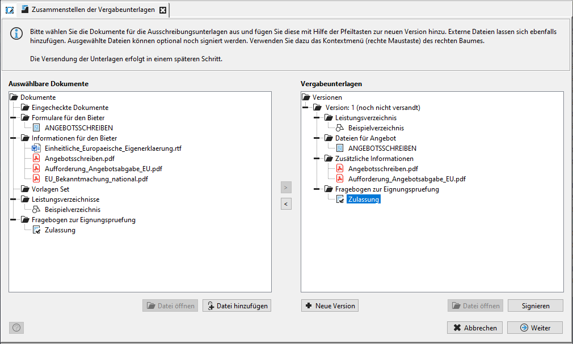Collapse the Dateien für Angebot node
This screenshot has width=573, height=344.
tap(317, 138)
